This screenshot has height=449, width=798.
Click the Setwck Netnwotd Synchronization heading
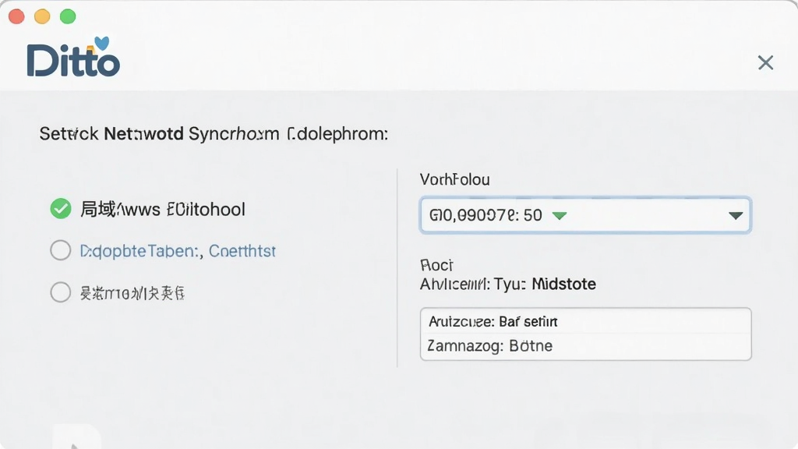coord(214,134)
